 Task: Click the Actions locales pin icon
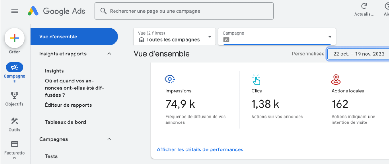click(x=336, y=79)
